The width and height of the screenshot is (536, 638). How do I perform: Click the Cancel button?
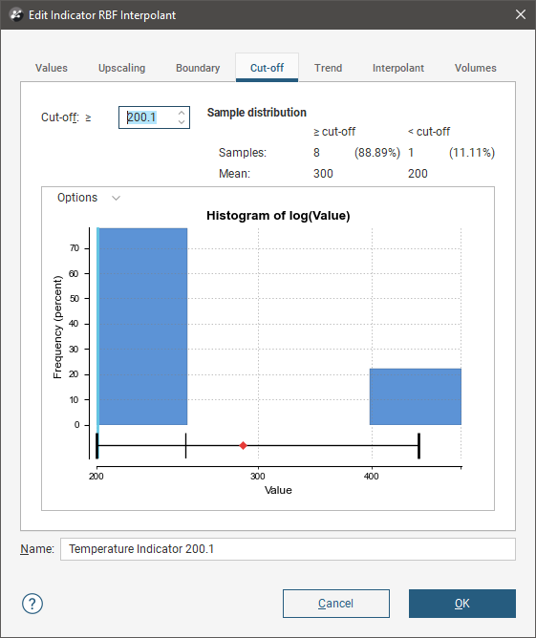click(336, 604)
